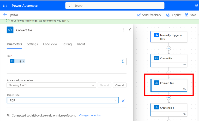This screenshot has width=199, height=121.
Task: Open the app launcher waffle icon
Action: click(5, 5)
